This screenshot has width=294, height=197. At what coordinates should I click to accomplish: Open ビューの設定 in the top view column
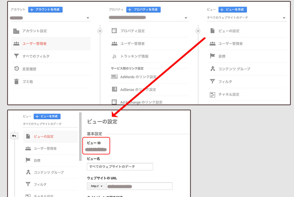click(229, 31)
